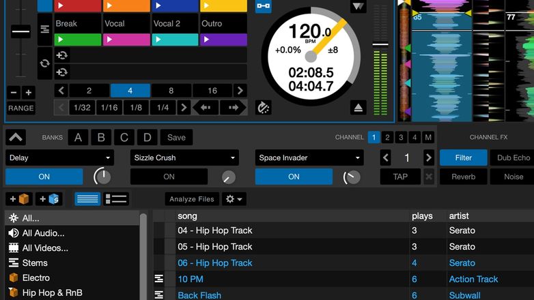This screenshot has height=300, width=534.
Task: Toggle the sync loop icon beside pitch fader
Action: tap(44, 63)
